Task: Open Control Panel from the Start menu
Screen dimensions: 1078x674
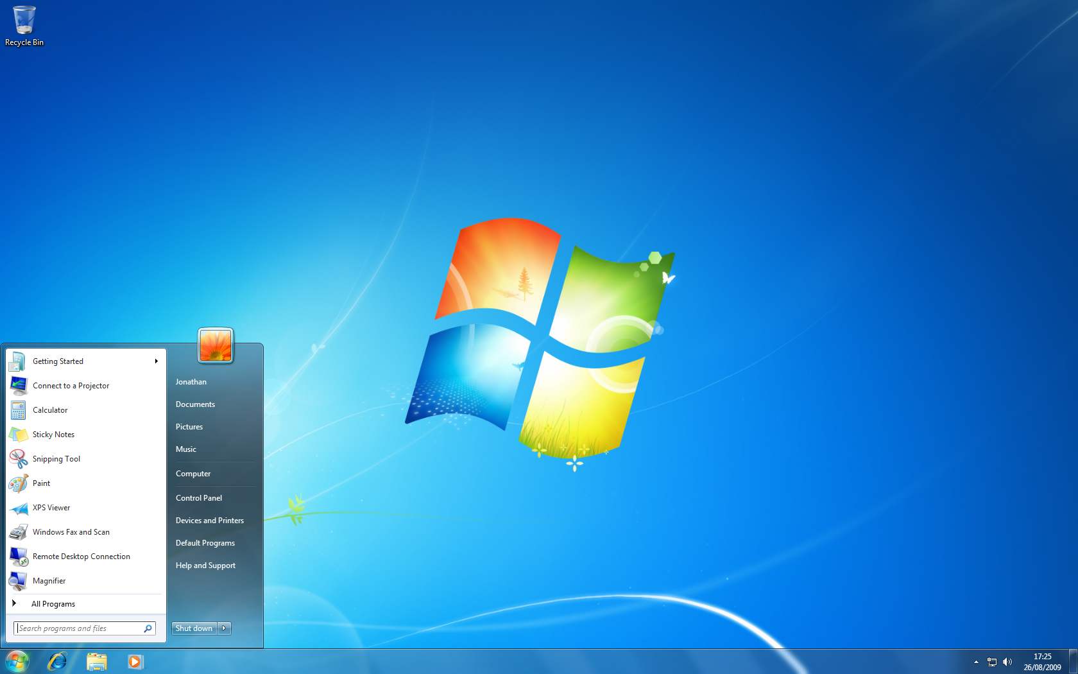Action: (199, 498)
